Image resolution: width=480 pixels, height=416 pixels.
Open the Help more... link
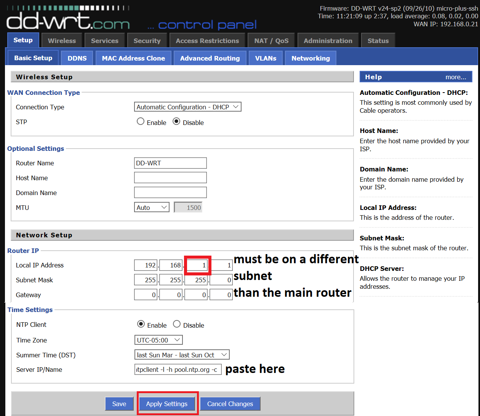(x=456, y=77)
